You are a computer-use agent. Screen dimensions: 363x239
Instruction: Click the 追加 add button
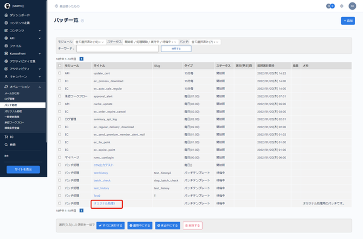click(348, 21)
